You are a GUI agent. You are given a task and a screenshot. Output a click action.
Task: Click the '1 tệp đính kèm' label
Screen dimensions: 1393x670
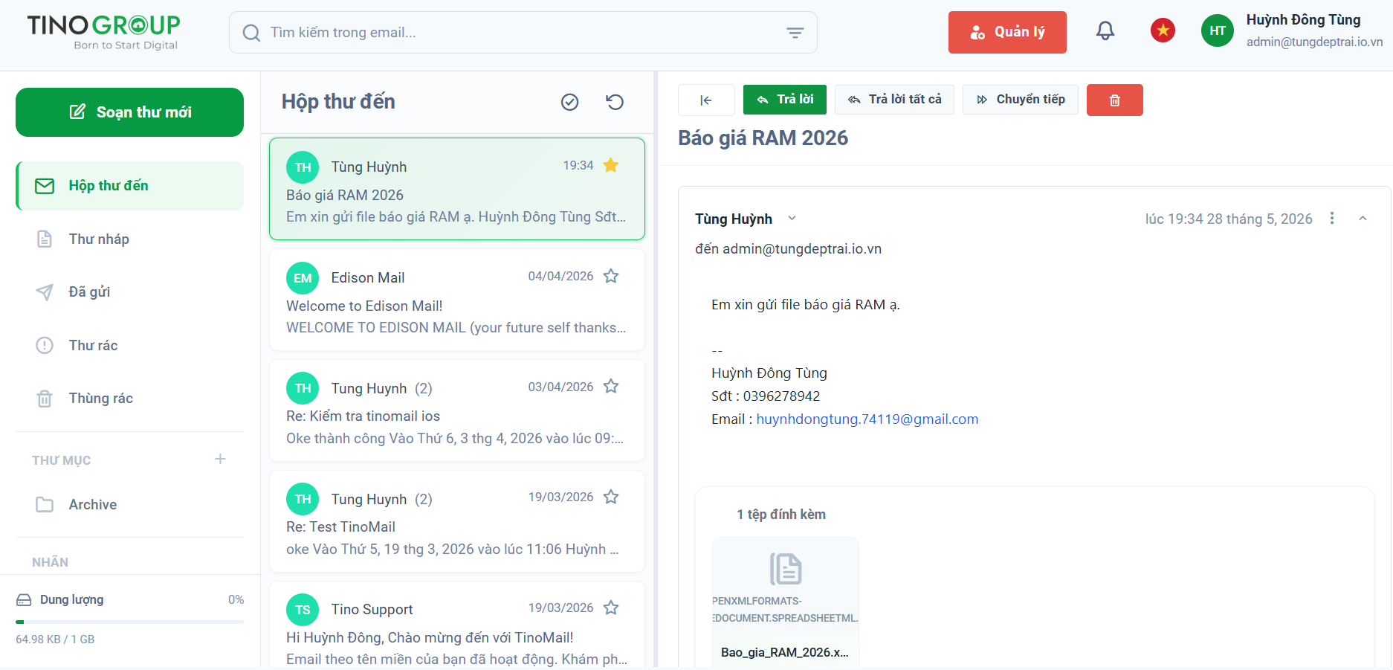781,515
